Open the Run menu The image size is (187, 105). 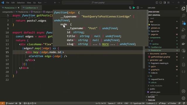pyautogui.click(x=40, y=3)
